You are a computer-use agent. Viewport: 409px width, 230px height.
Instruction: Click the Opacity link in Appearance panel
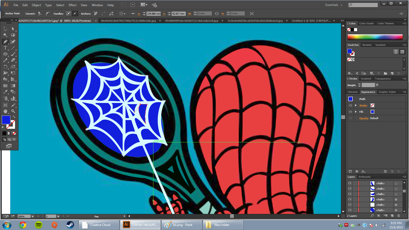[364, 118]
